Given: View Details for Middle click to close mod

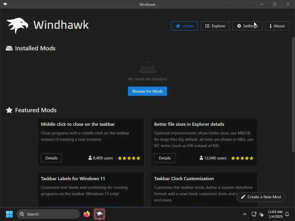Looking at the screenshot, I should click(51, 158).
